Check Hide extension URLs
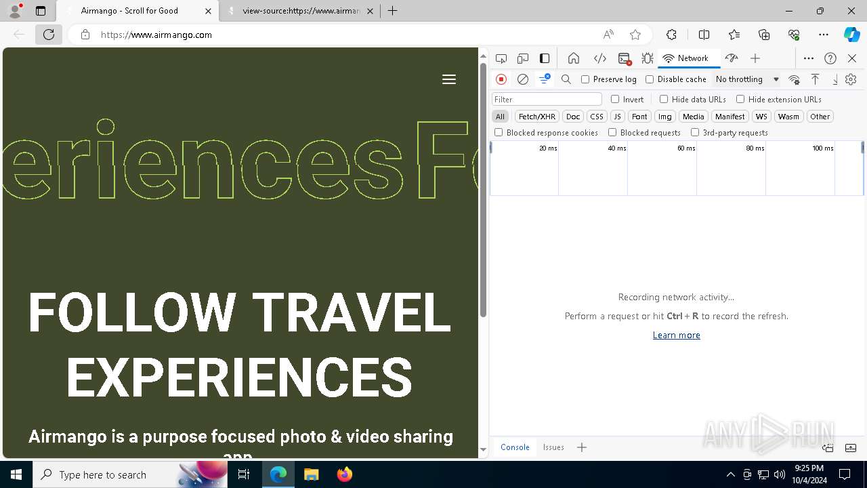 740,99
